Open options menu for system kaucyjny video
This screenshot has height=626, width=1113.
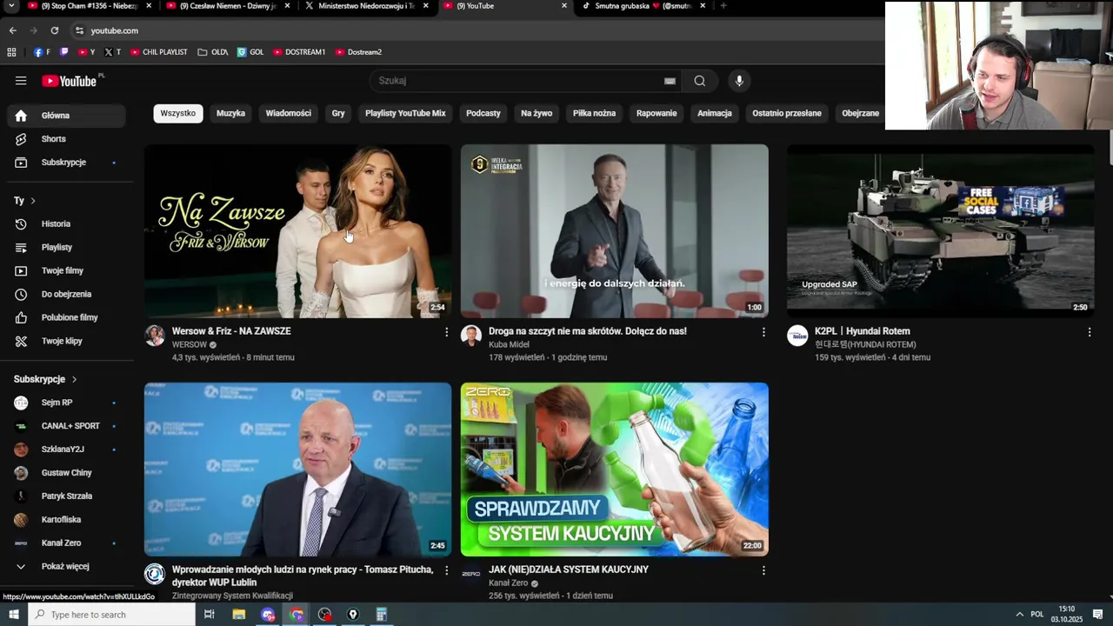point(763,570)
